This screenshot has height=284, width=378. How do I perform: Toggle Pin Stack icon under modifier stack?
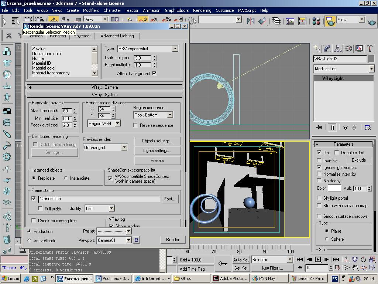point(319,127)
